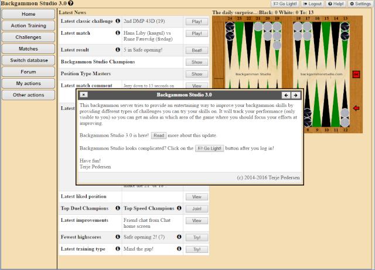This screenshot has height=270, width=375.
Task: Click Beat! for the latest result
Action: point(197,50)
